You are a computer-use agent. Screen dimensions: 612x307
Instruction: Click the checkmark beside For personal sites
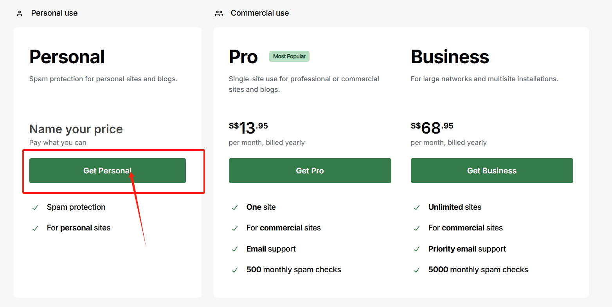coord(35,228)
